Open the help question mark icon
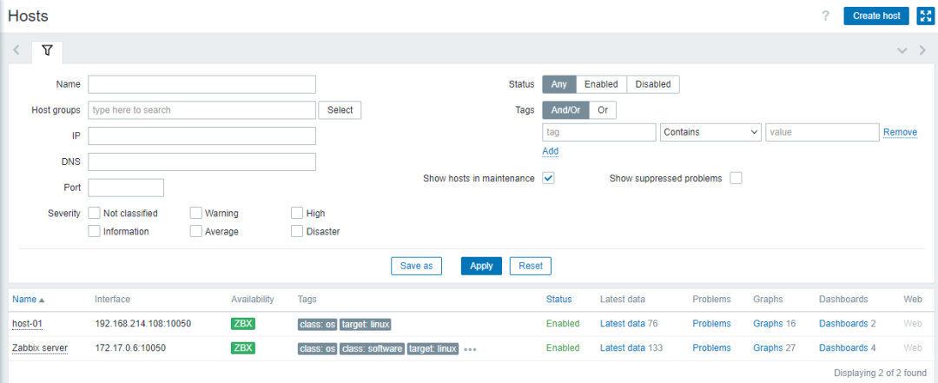The image size is (938, 383). pos(826,17)
